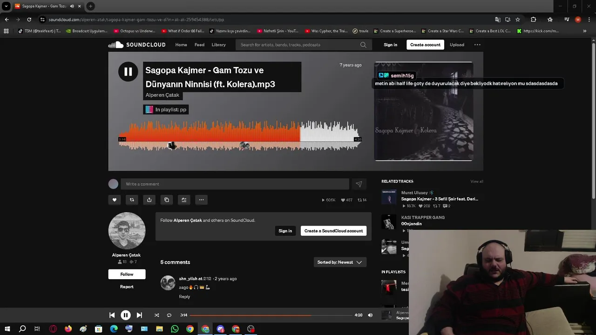Like the track with the heart icon

(115, 200)
